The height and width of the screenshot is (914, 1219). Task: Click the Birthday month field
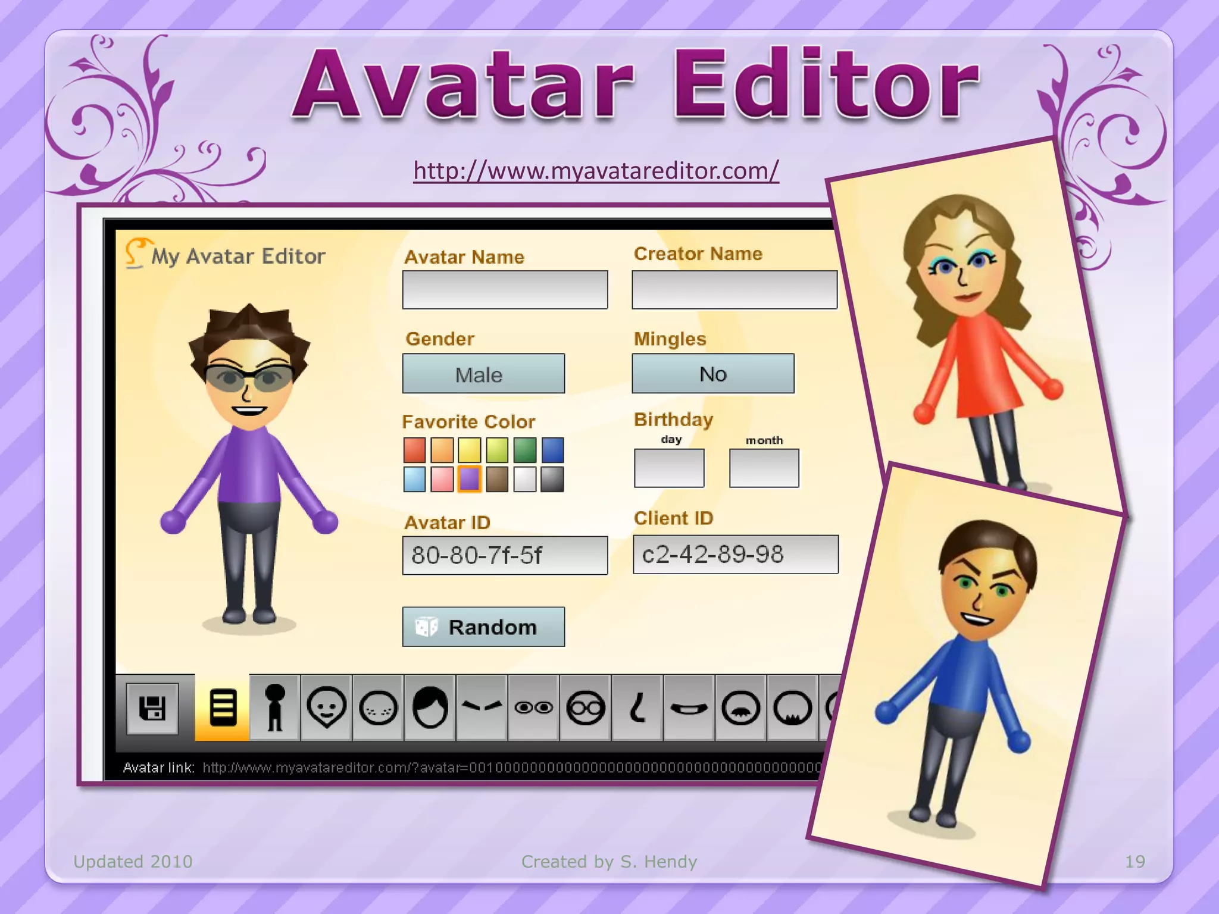[x=764, y=468]
